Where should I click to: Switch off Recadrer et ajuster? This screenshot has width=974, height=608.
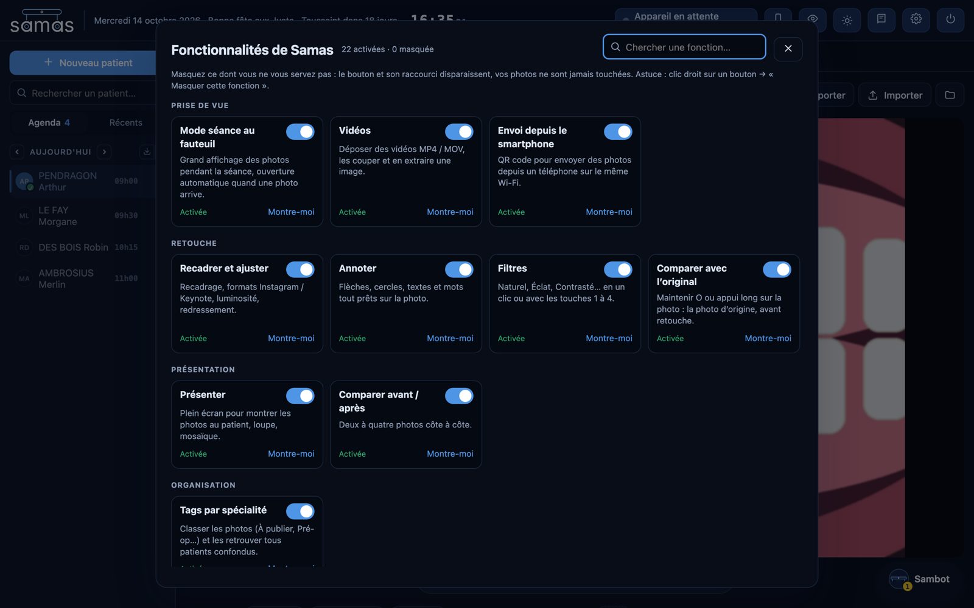pos(300,269)
